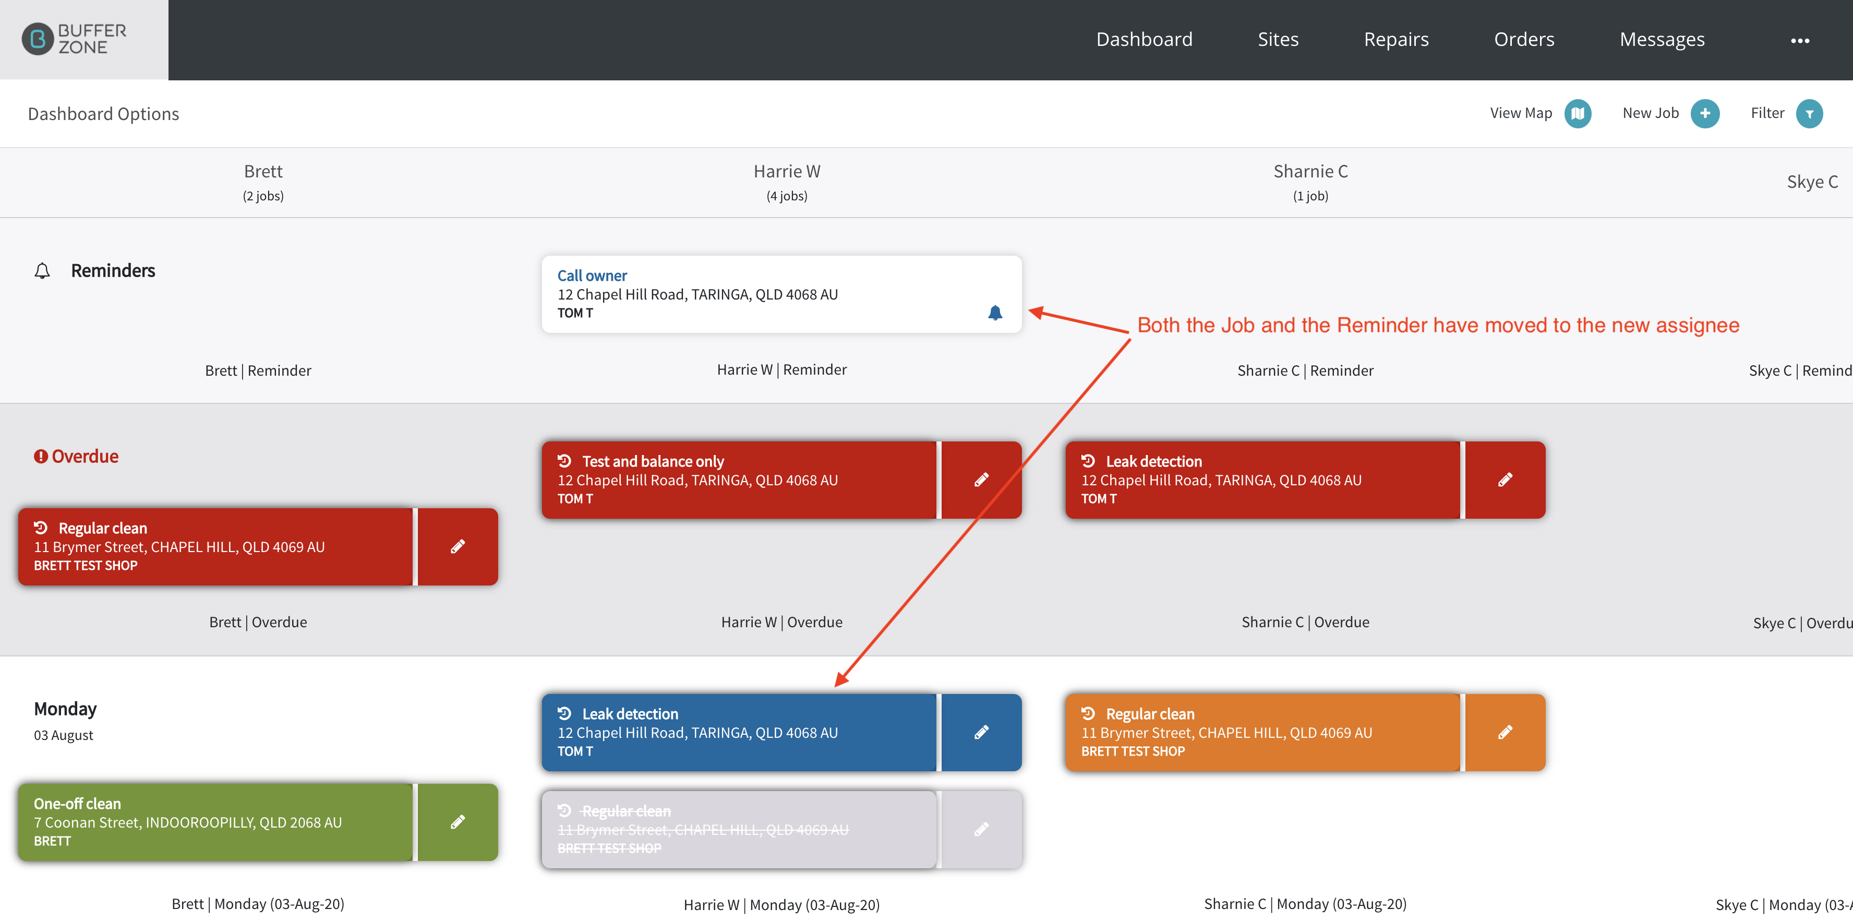
Task: Open the green One-off clean job card
Action: pyautogui.click(x=215, y=822)
